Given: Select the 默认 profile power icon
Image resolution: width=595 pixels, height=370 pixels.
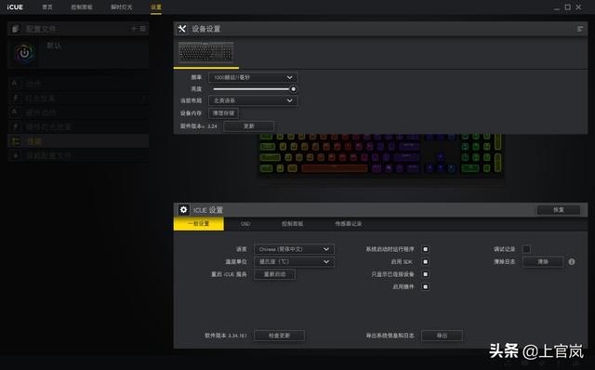Looking at the screenshot, I should pos(25,53).
